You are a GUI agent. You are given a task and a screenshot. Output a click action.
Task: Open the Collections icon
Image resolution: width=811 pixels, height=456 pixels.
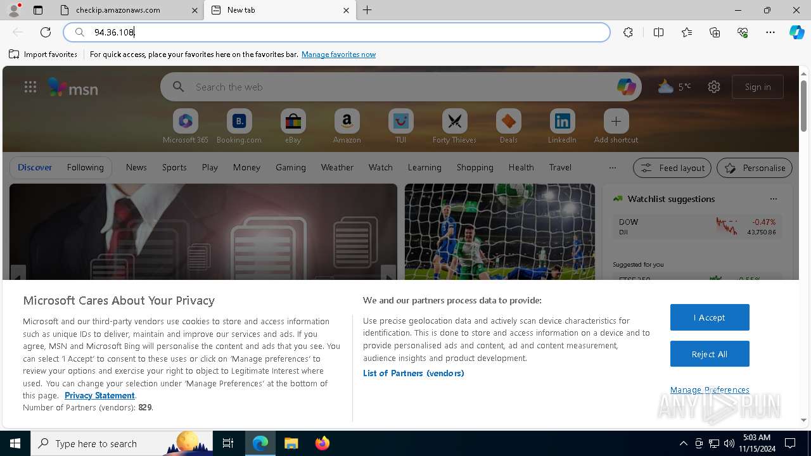[715, 32]
